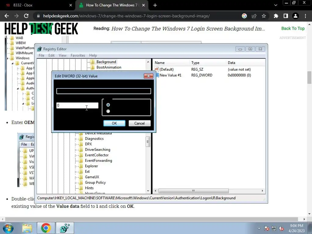The image size is (312, 234).
Task: Select the New Value #1 DWORD icon
Action: [x=158, y=75]
